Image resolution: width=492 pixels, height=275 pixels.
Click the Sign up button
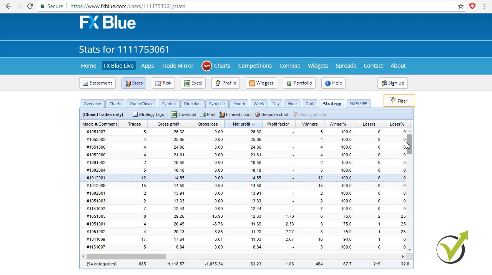click(x=392, y=83)
